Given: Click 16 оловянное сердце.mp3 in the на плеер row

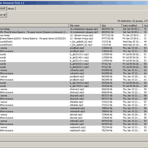Looking at the screenshot, I should 84,29.
